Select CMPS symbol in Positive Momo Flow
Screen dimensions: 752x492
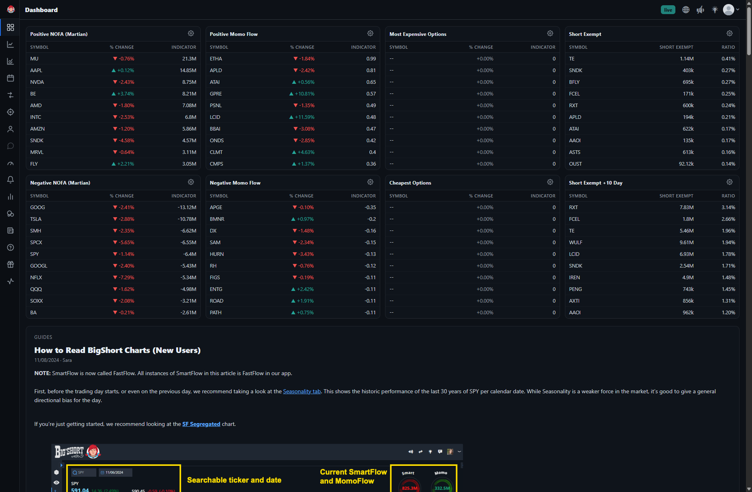click(x=216, y=164)
